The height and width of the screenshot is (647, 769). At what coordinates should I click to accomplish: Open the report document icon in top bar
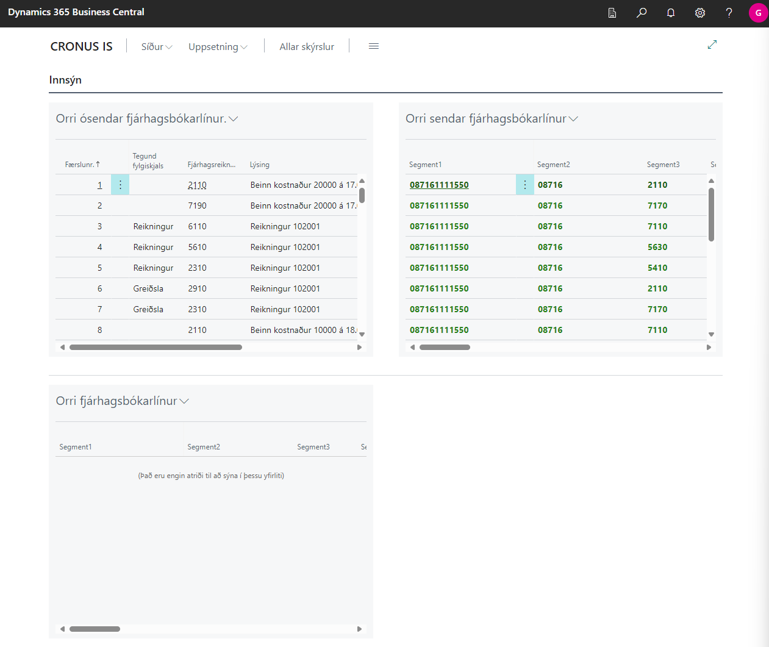point(612,13)
